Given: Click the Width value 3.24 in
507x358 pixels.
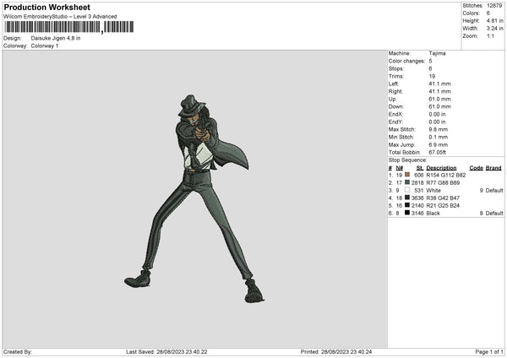Looking at the screenshot, I should pos(494,29).
